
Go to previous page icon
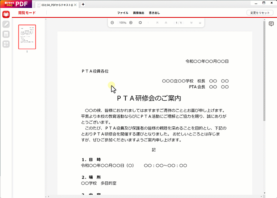166,23
